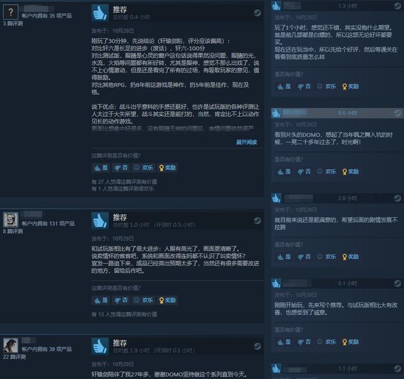This screenshot has height=379, width=404.
Task: Vote 是 on the 0.1 小时 sidebar review
Action: (x=284, y=342)
